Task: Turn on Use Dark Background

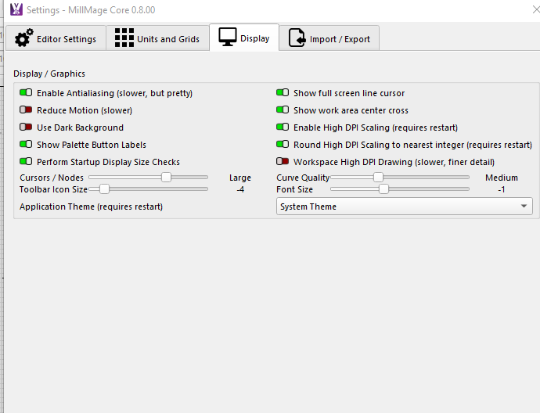Action: 26,127
